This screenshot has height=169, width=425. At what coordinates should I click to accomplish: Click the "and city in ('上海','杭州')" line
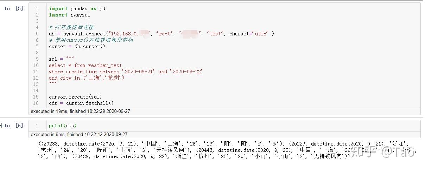pos(87,78)
